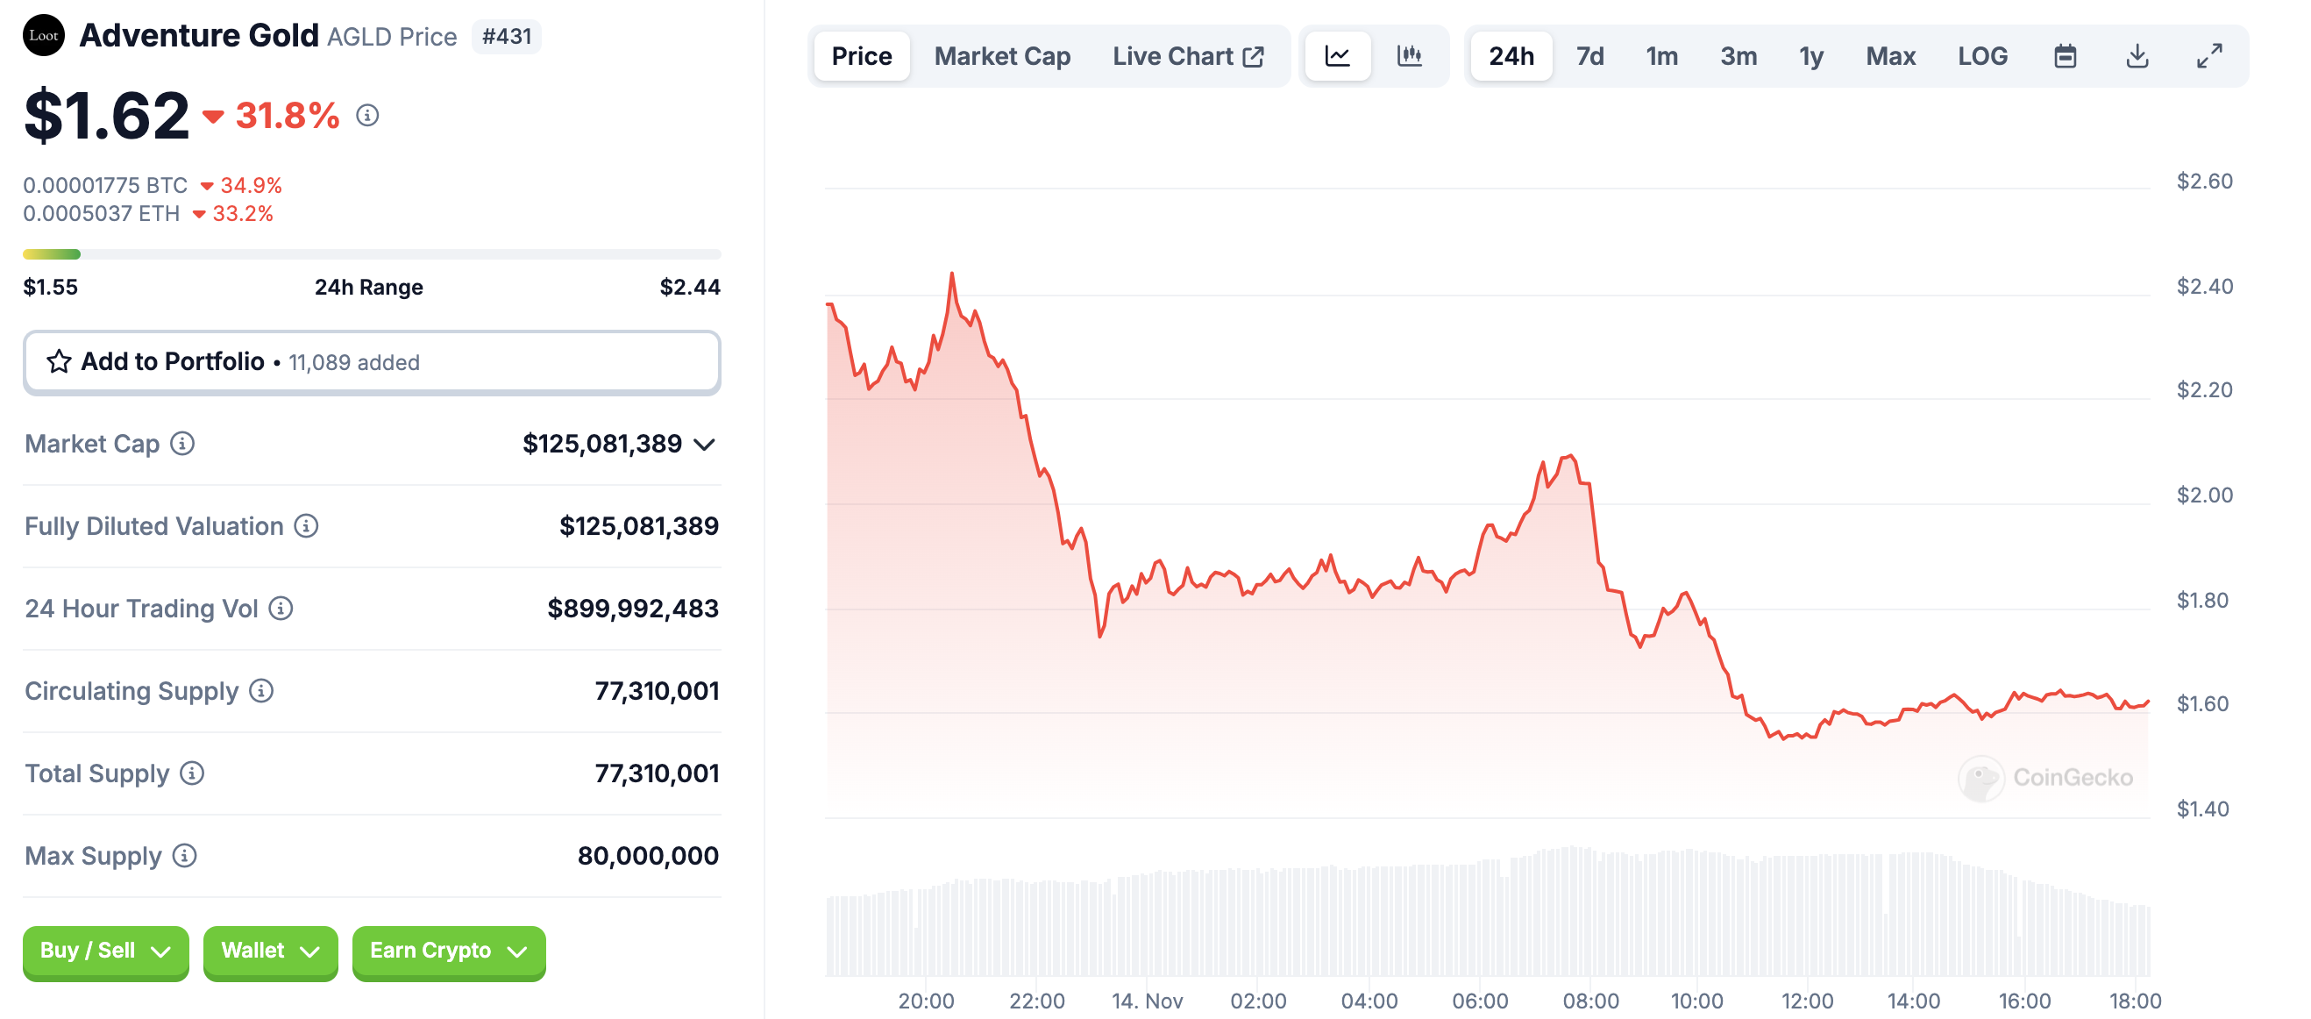Expand chart to fullscreen

[x=2208, y=56]
